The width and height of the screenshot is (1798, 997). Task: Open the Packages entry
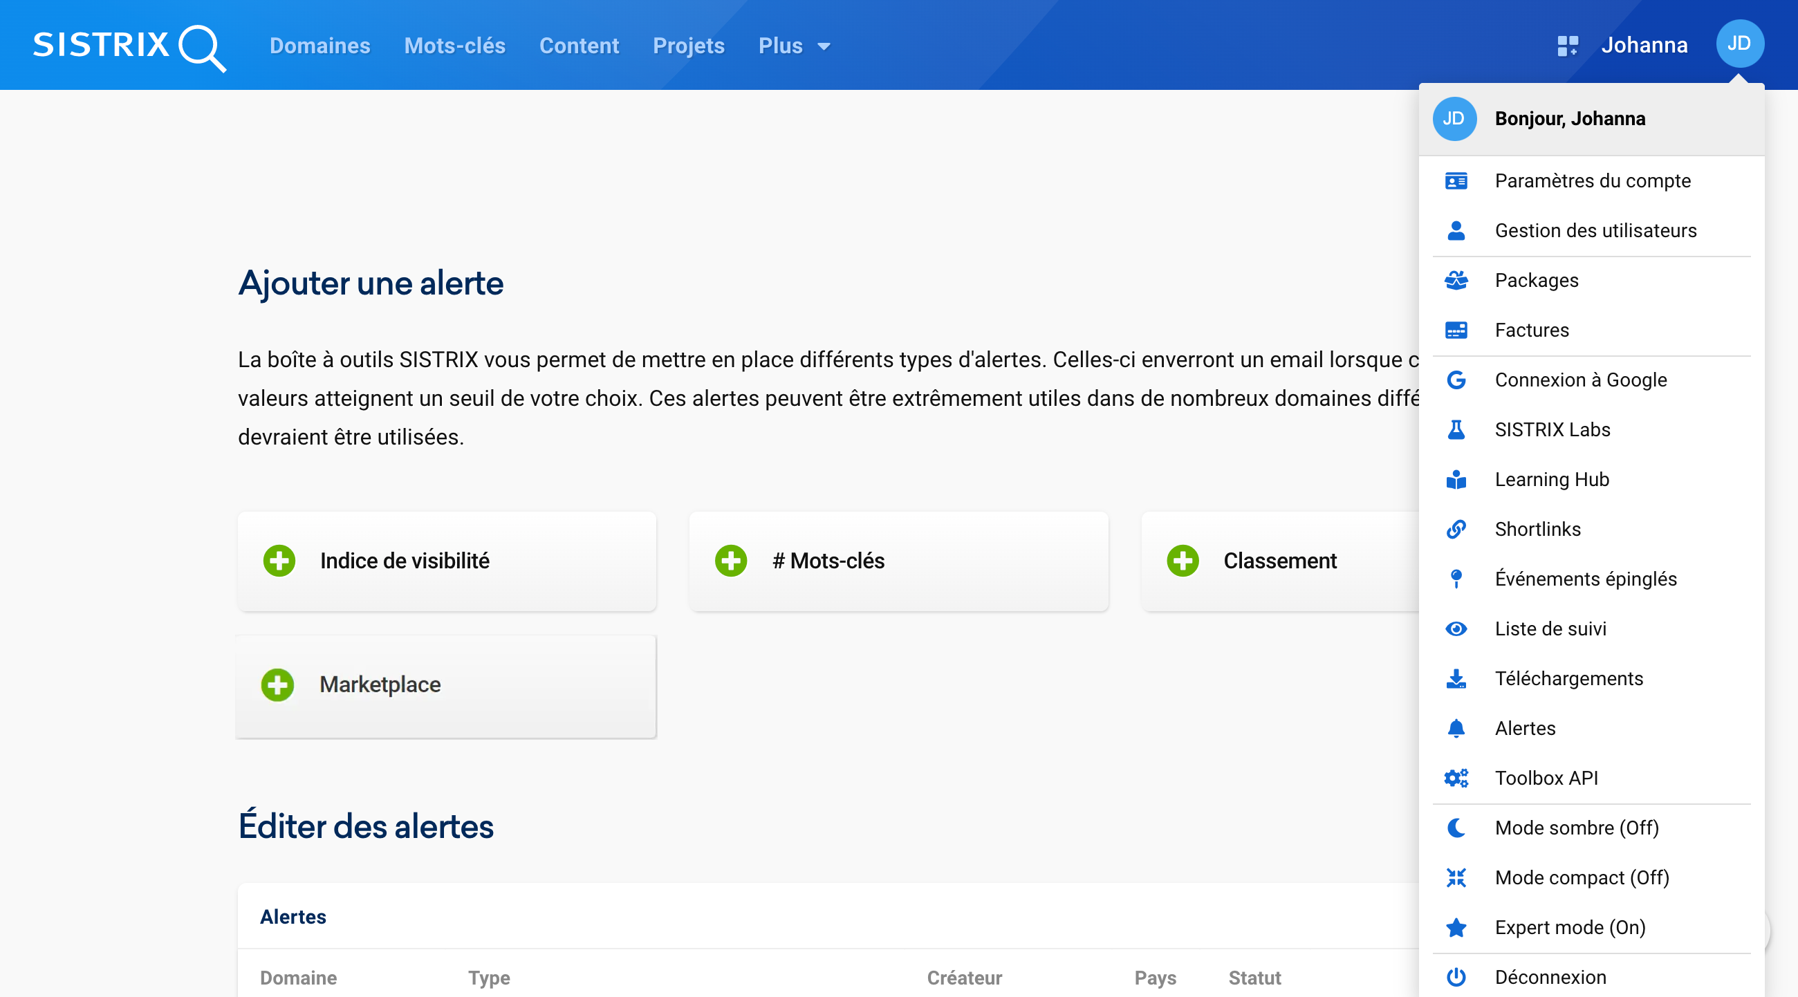click(x=1591, y=281)
